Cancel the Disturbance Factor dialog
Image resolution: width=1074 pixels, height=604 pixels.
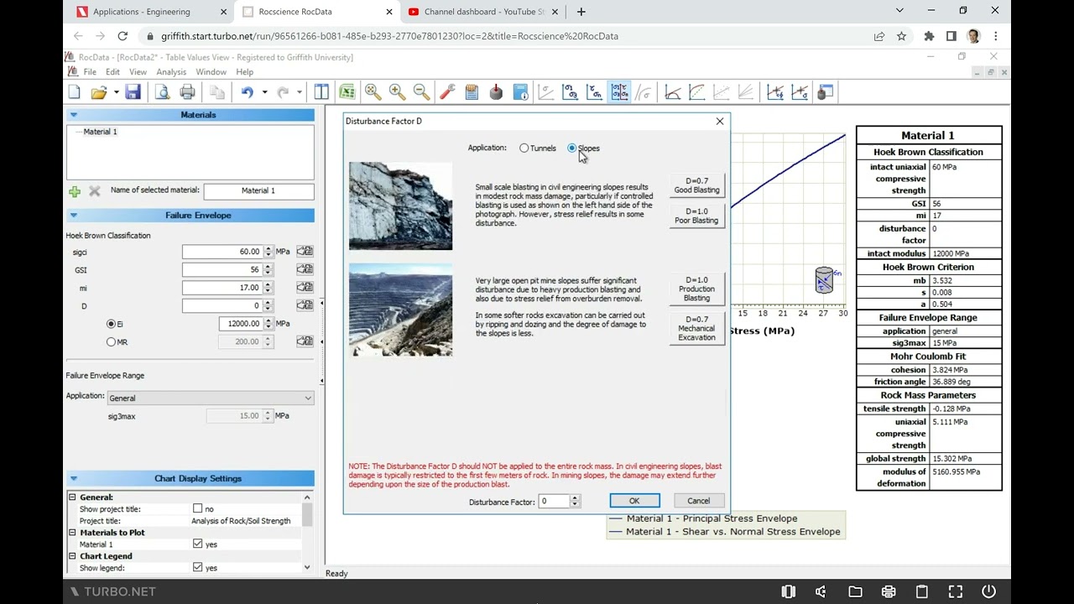pos(698,501)
